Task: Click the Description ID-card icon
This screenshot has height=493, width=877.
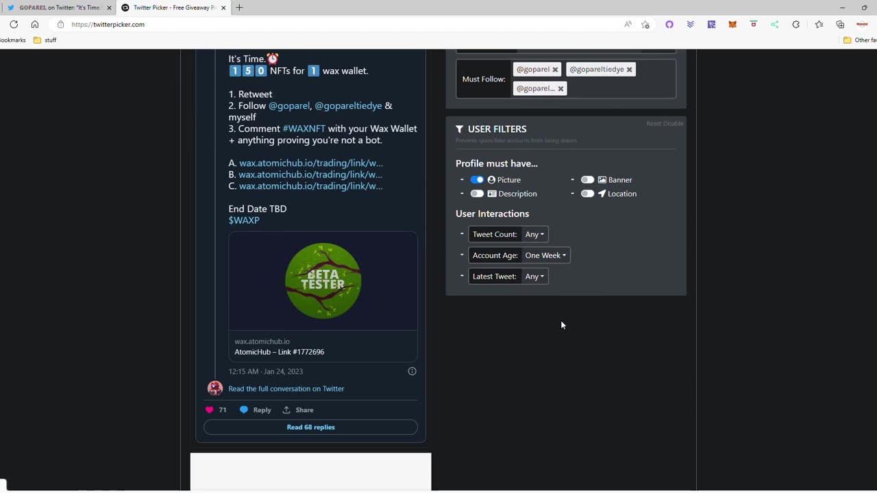Action: [492, 194]
